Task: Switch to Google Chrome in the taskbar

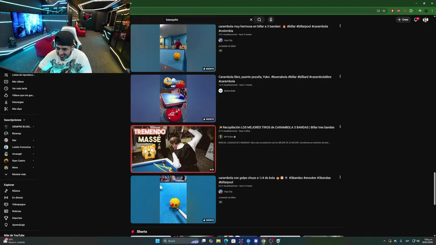Action: pyautogui.click(x=263, y=241)
